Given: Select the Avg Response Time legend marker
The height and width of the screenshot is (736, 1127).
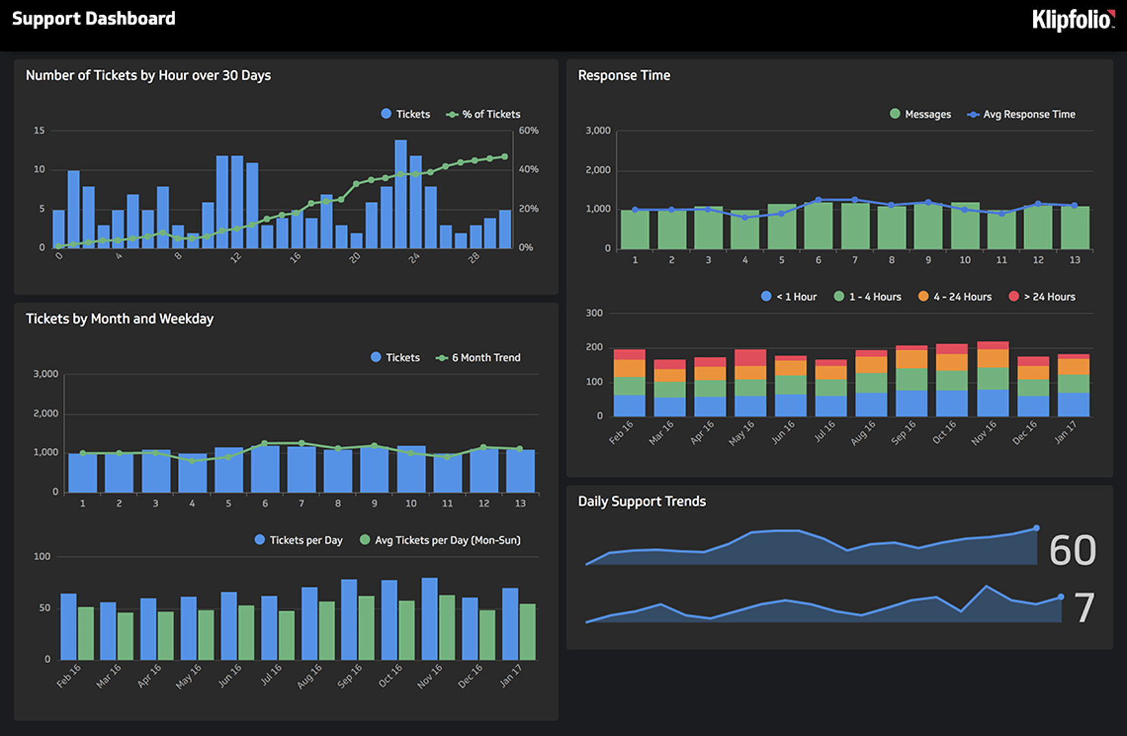Looking at the screenshot, I should coord(973,114).
